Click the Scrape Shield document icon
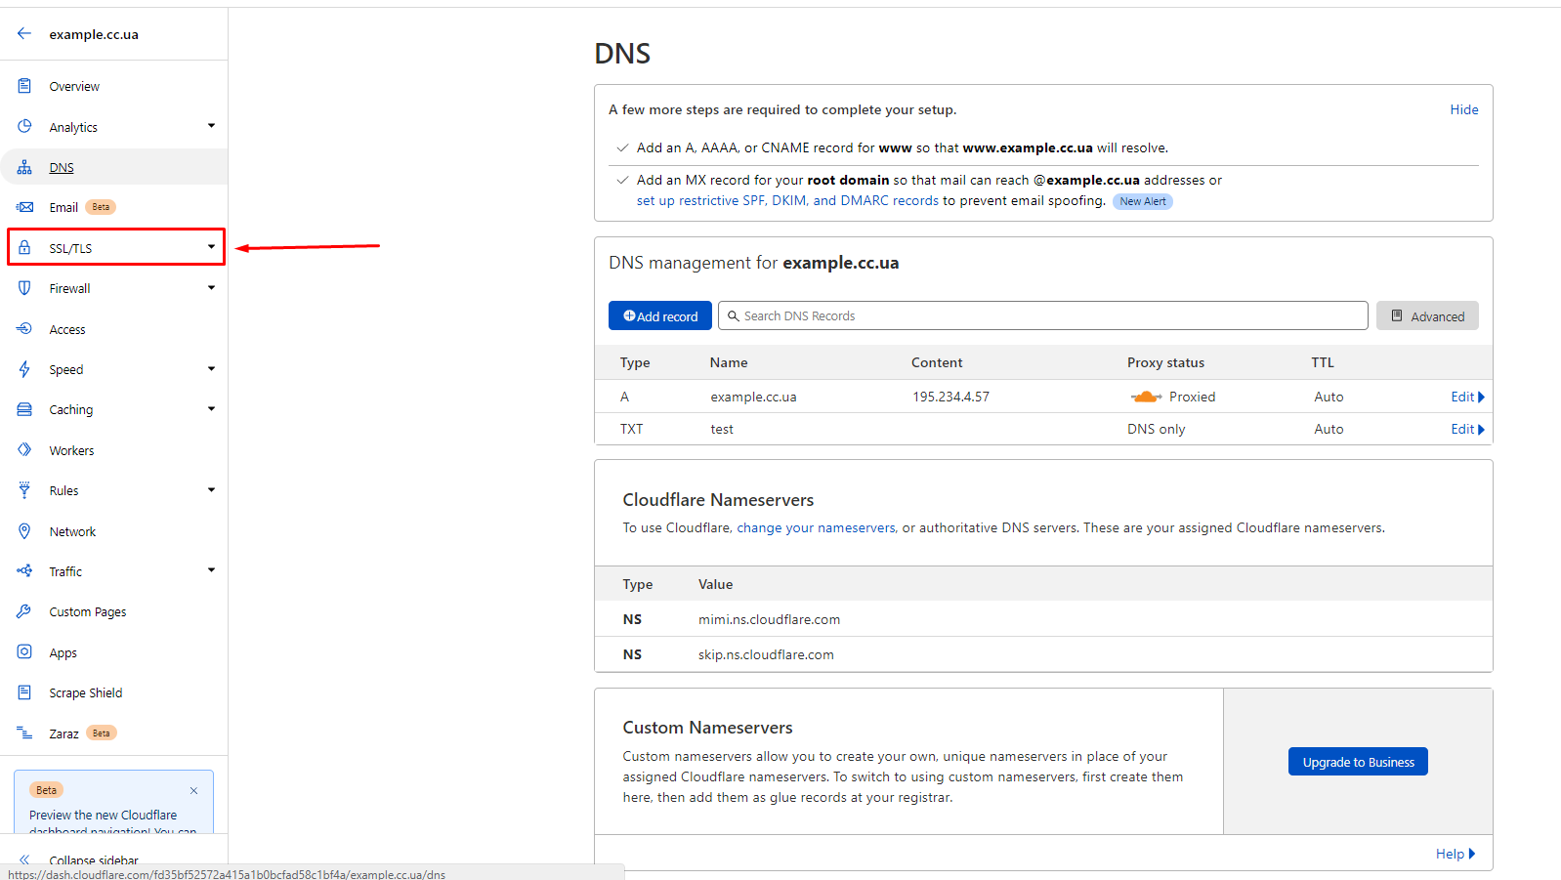 point(24,691)
